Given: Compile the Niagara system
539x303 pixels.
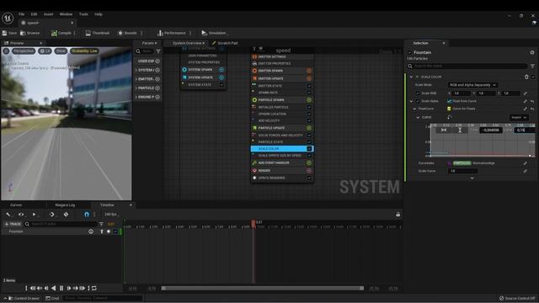Looking at the screenshot, I should [x=61, y=33].
